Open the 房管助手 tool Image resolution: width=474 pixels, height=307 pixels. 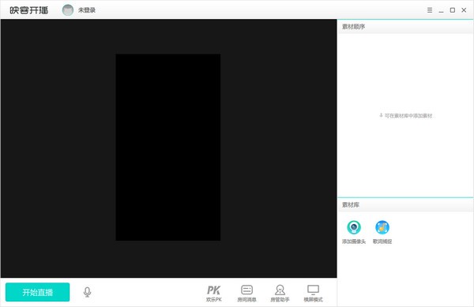[280, 294]
